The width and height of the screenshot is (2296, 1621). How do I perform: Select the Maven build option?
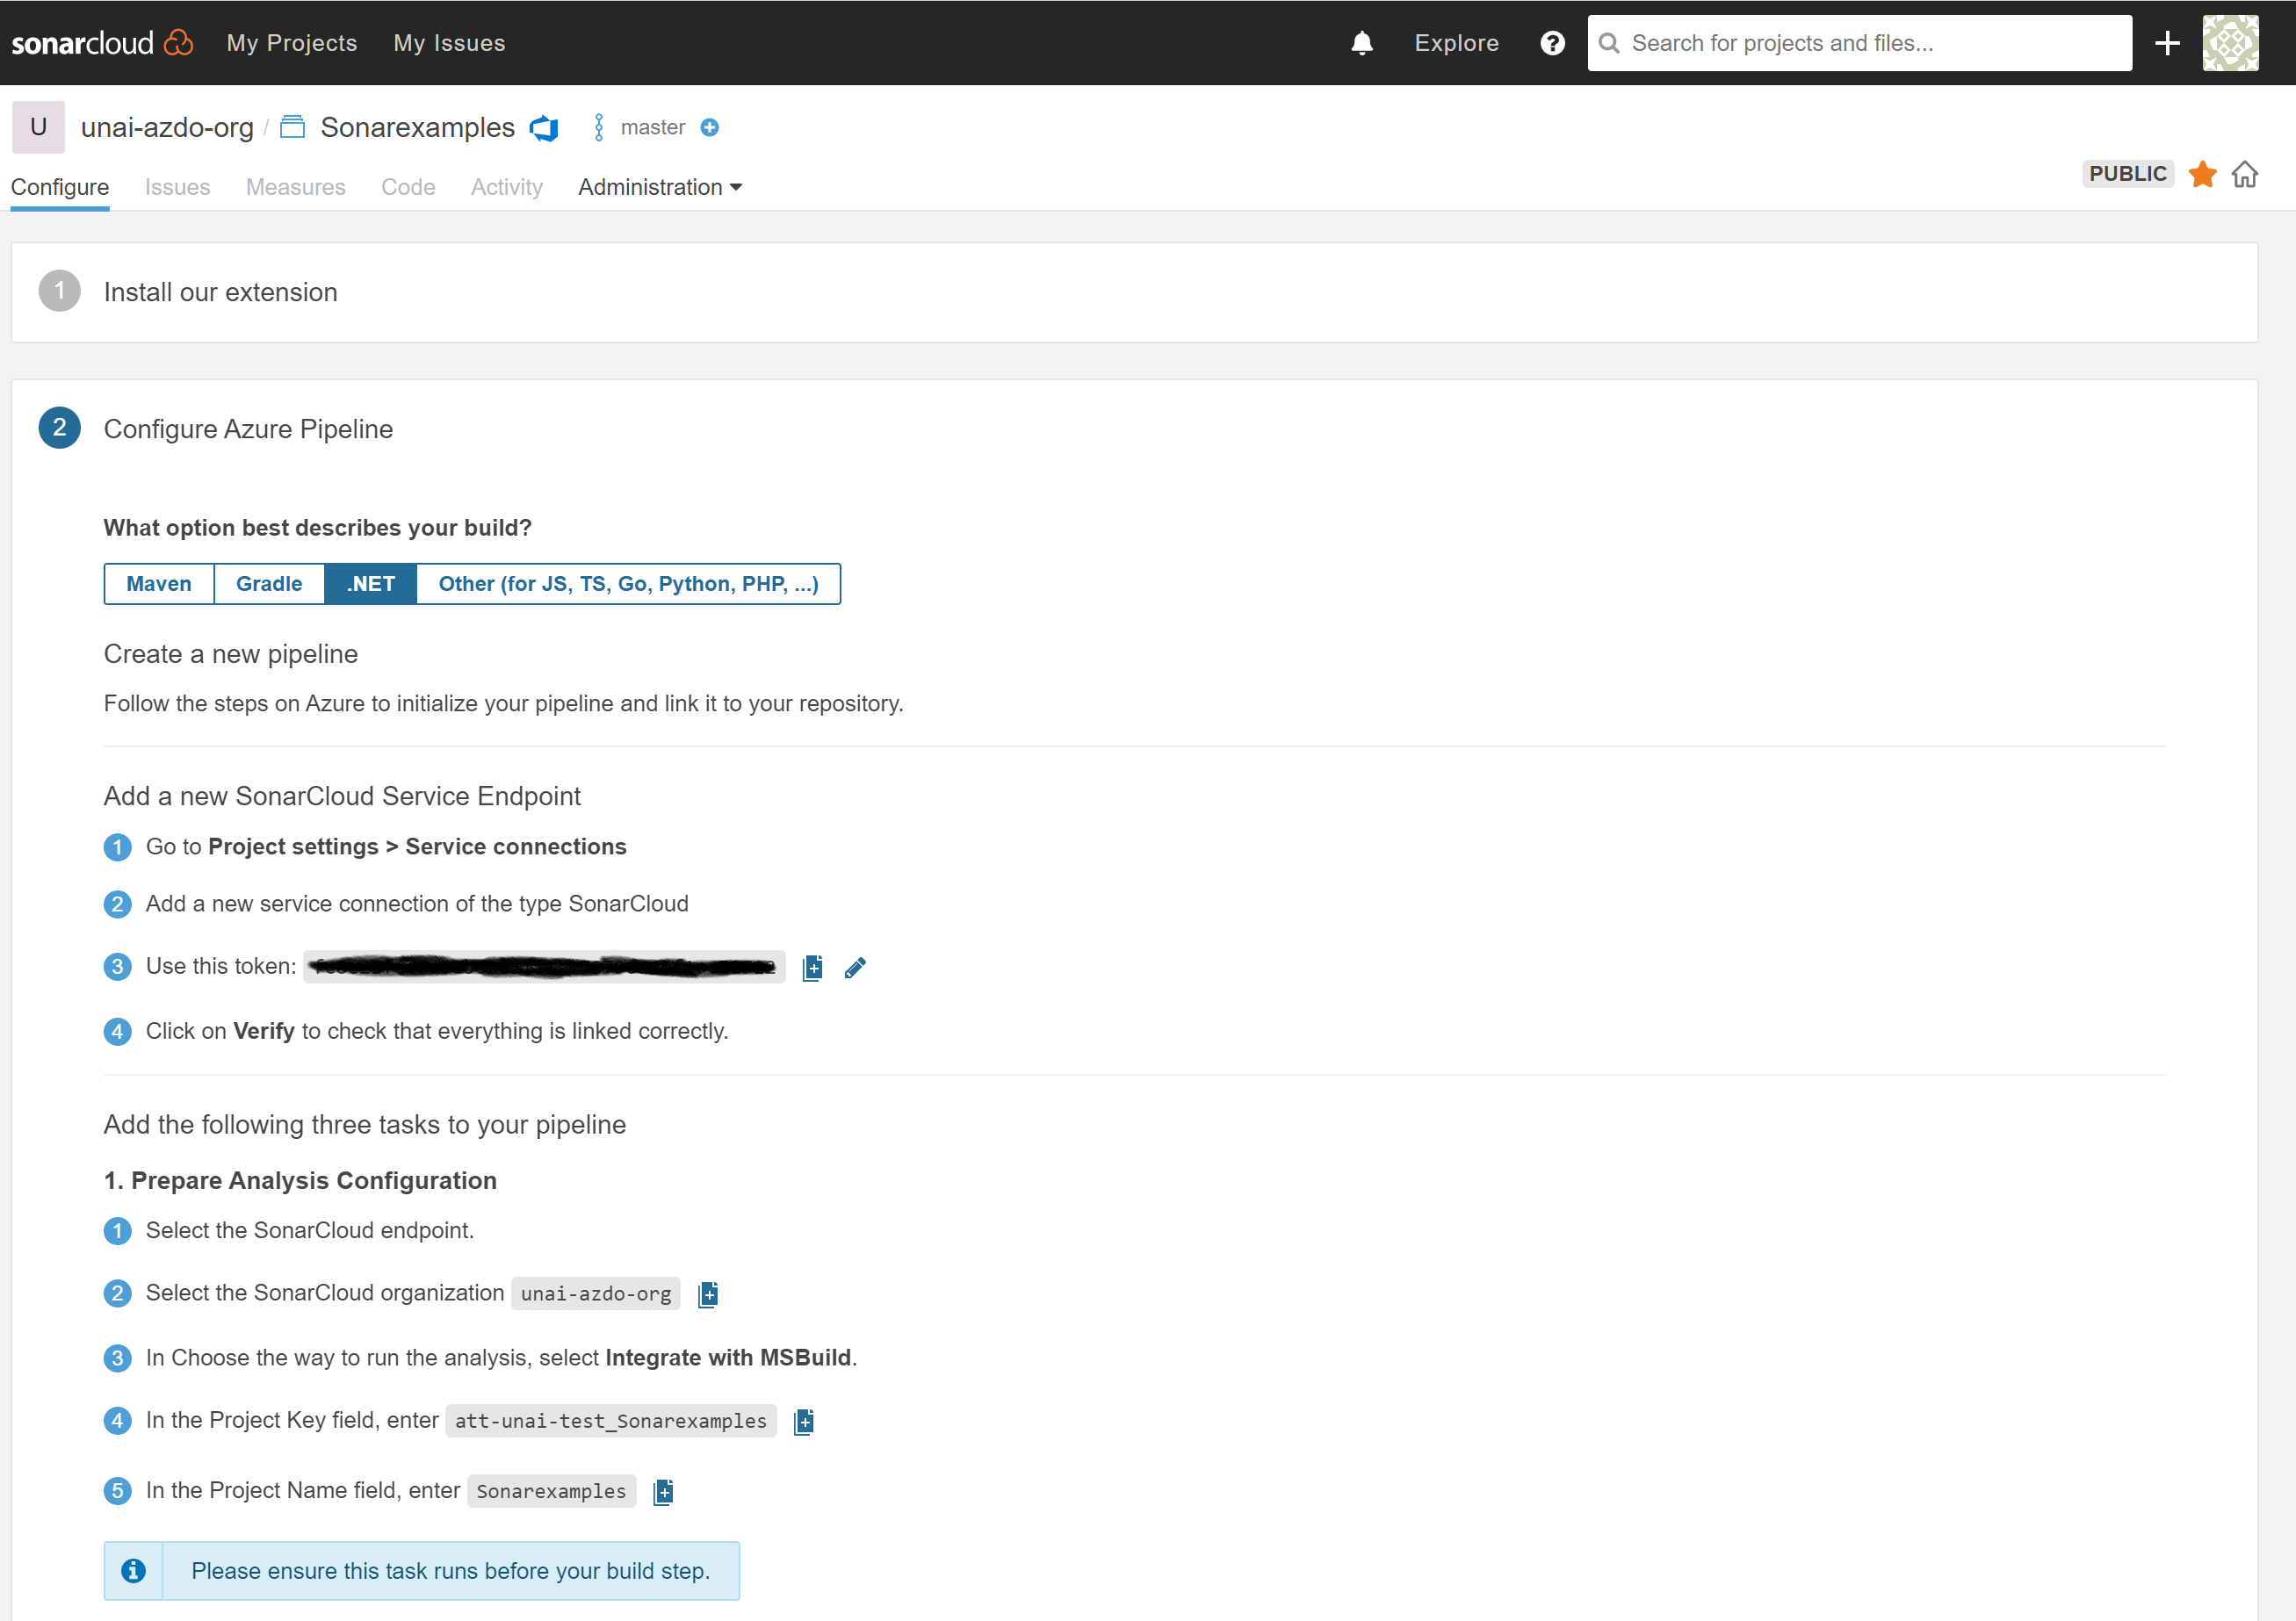coord(158,583)
